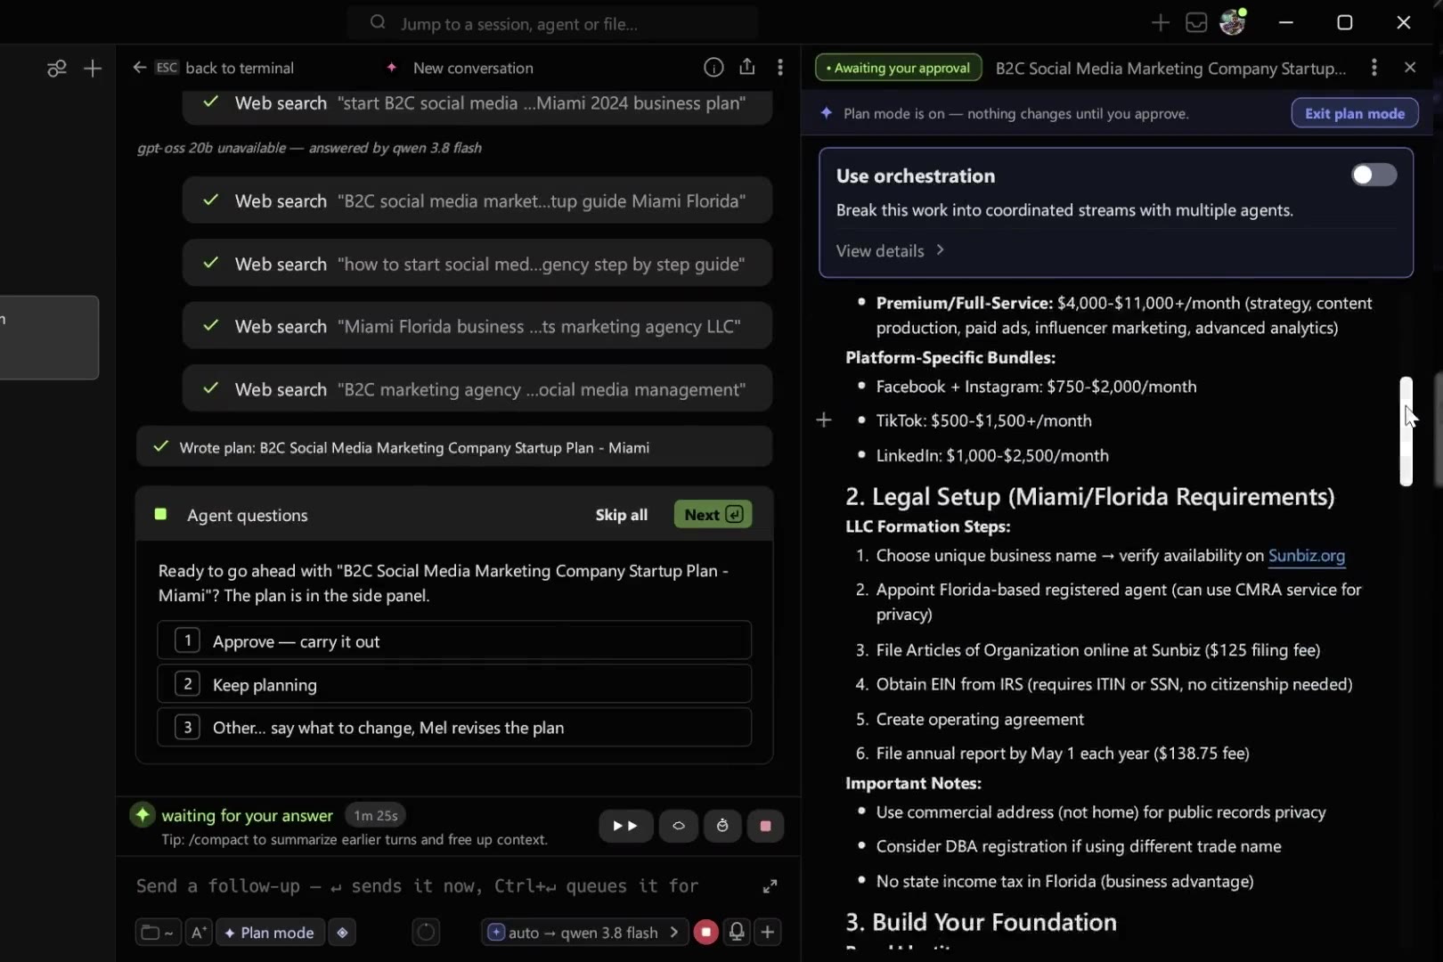Click the green Next button

point(713,515)
